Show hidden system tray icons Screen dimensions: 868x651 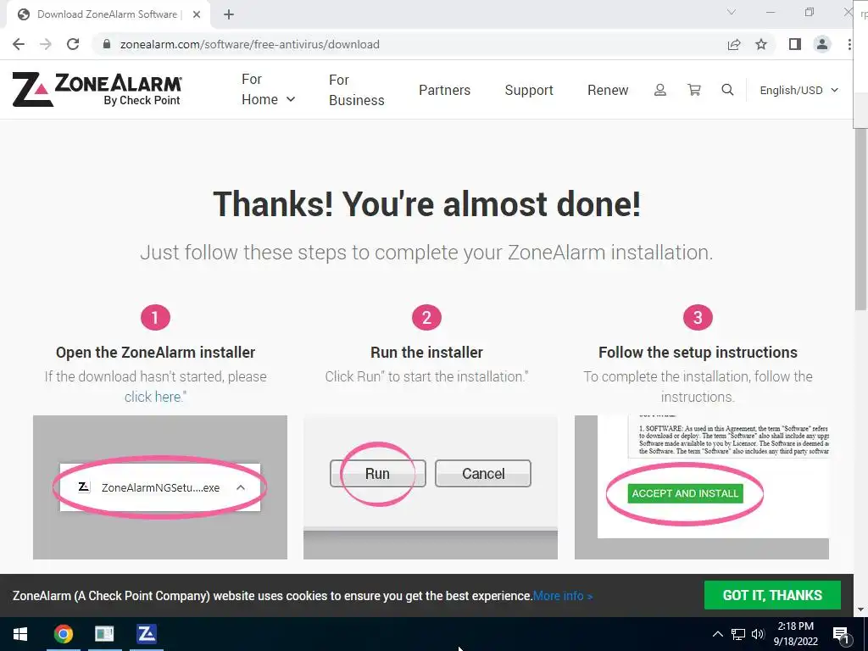(717, 634)
